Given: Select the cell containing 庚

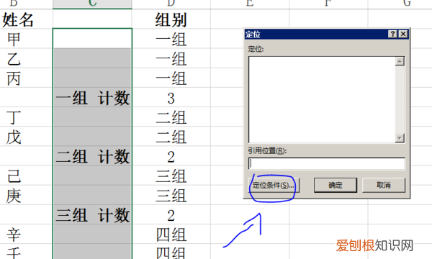Looking at the screenshot, I should click(26, 195).
